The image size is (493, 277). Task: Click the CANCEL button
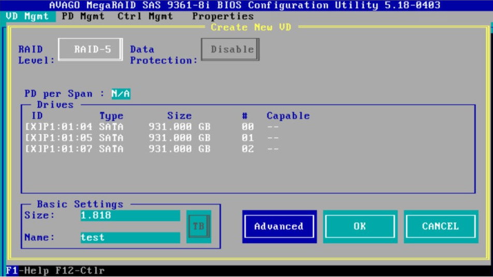[441, 226]
